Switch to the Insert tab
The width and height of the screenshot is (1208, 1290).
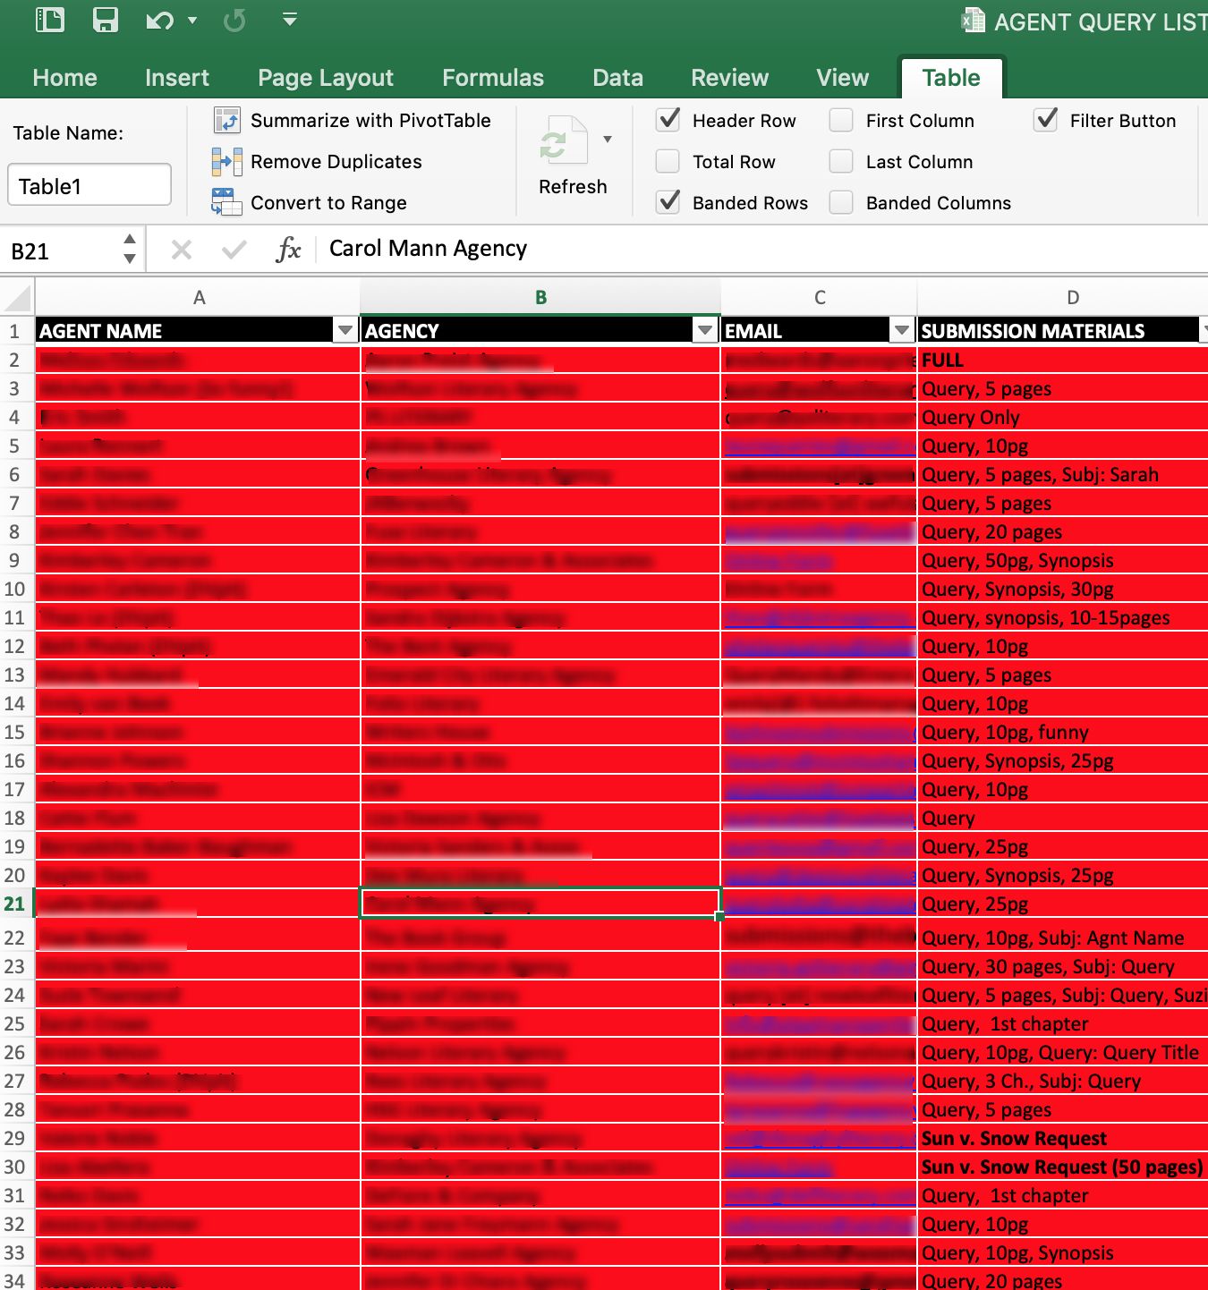tap(177, 78)
